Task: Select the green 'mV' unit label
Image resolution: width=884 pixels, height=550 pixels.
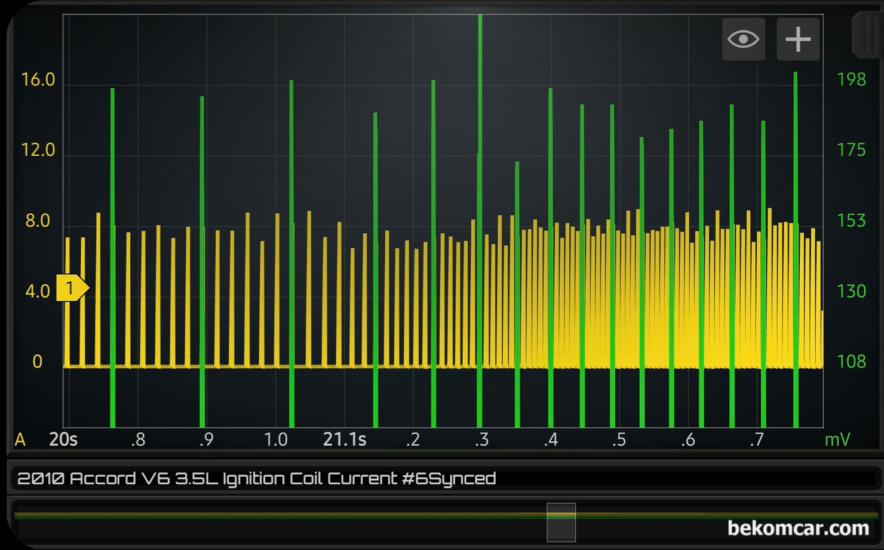Action: tap(837, 440)
